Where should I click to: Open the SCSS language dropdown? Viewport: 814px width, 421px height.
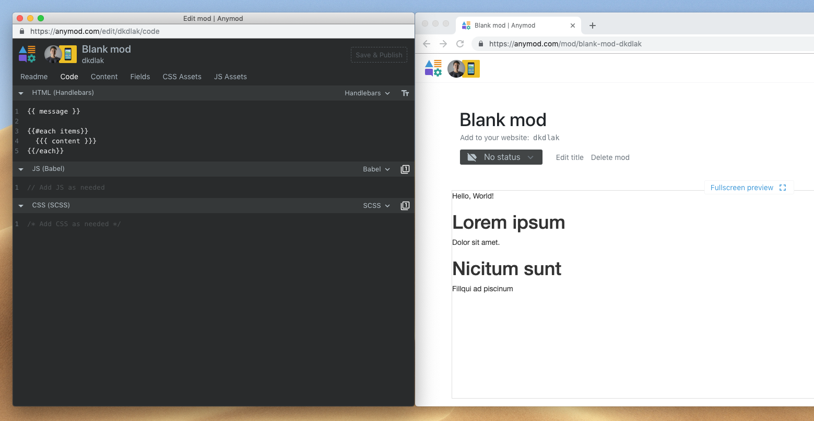click(x=376, y=206)
